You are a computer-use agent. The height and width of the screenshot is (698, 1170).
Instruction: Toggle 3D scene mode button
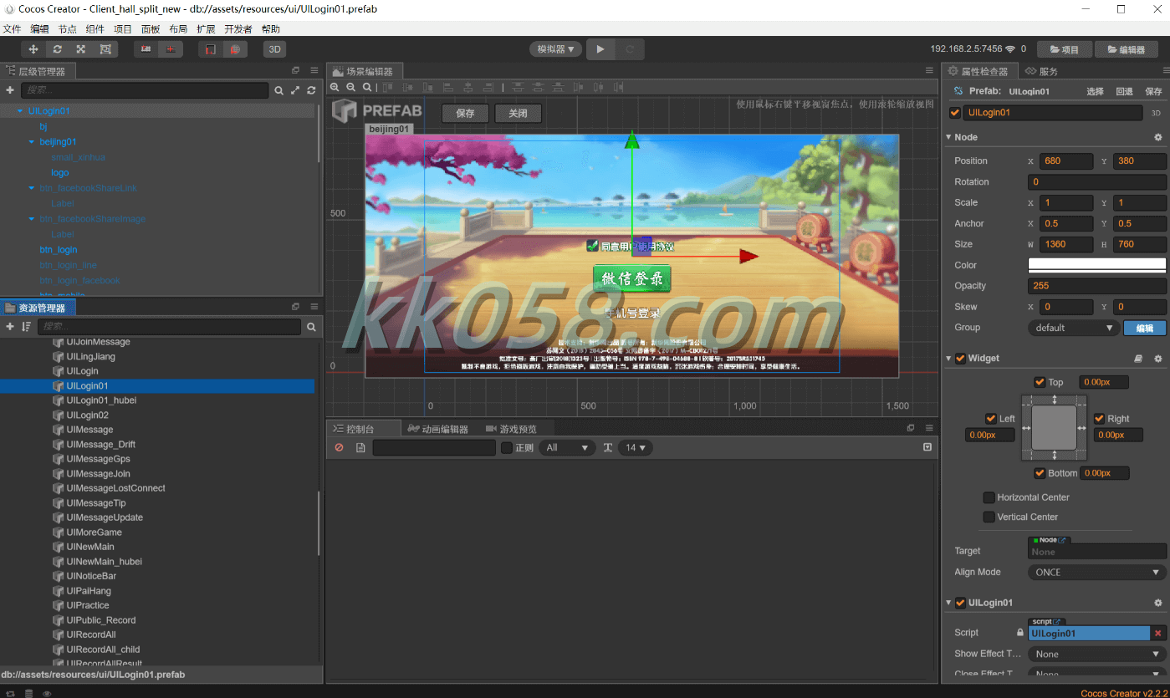274,49
